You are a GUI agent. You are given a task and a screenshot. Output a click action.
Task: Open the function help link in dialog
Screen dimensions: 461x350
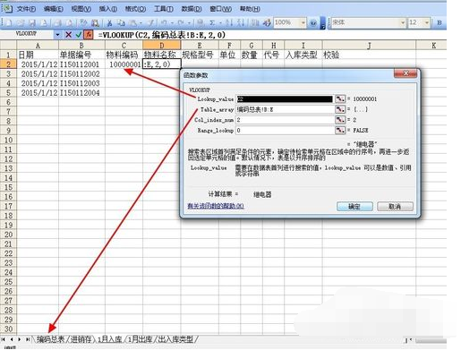216,206
